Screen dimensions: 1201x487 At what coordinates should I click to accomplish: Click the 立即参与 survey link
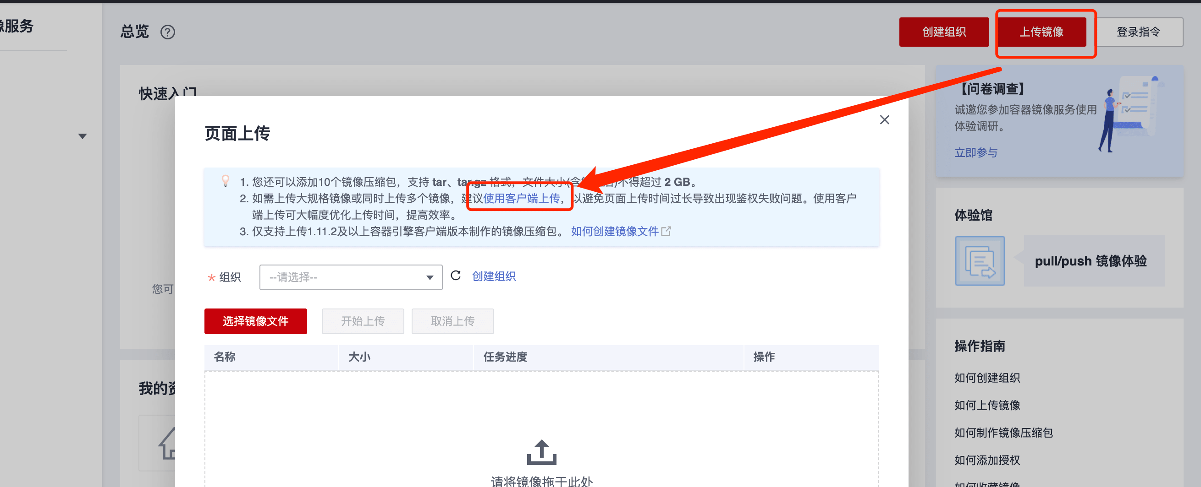coord(976,153)
